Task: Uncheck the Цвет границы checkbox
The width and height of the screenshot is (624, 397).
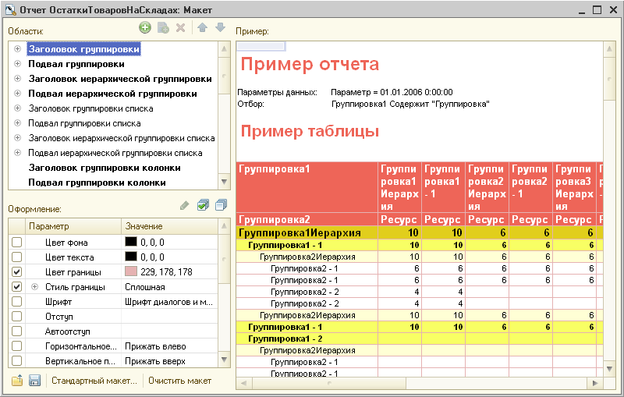Action: click(17, 271)
